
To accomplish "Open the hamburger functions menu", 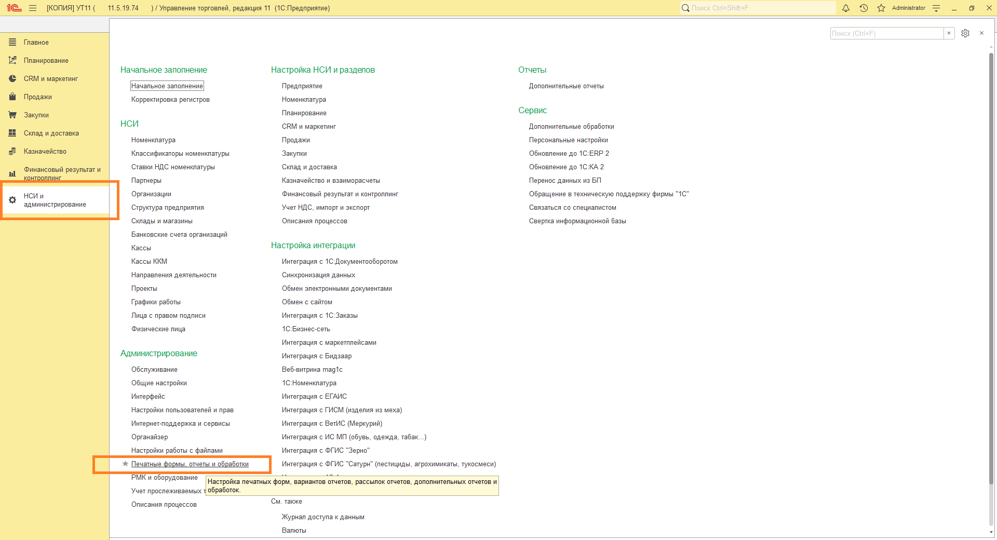I will [x=33, y=8].
